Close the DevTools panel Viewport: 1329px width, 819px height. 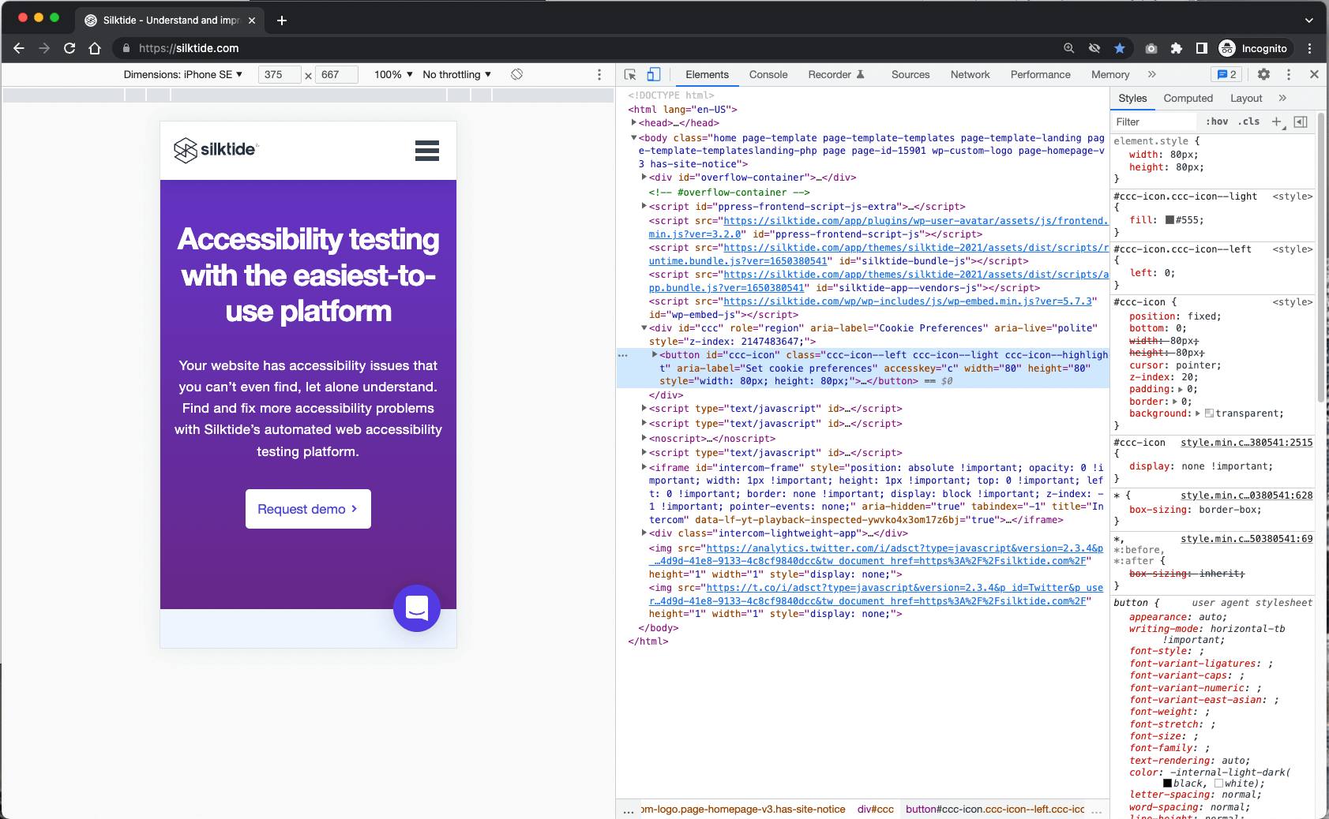point(1314,74)
